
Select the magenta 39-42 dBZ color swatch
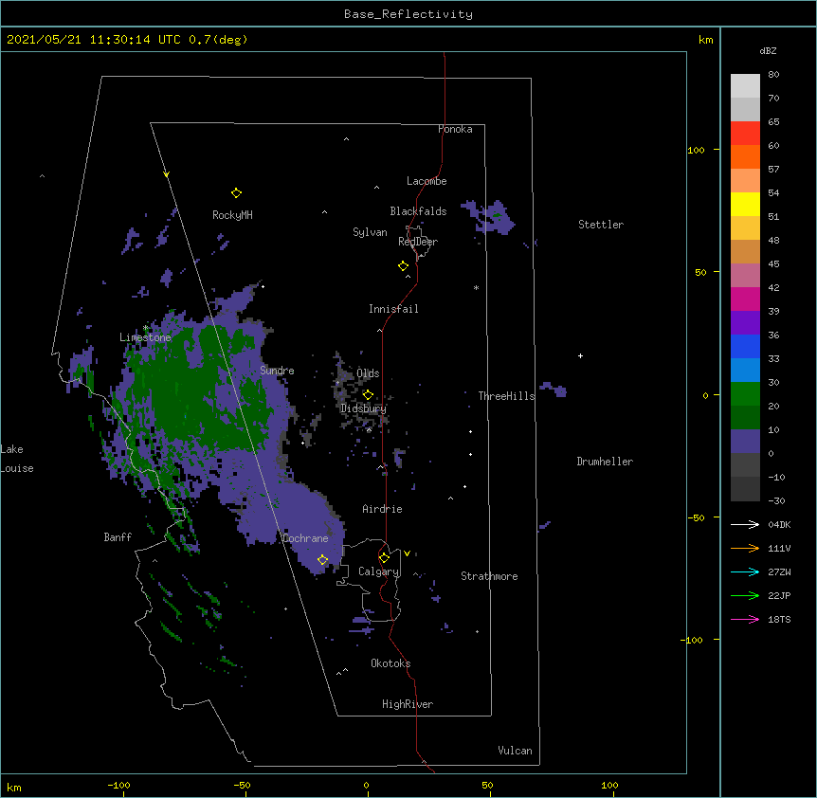[745, 299]
